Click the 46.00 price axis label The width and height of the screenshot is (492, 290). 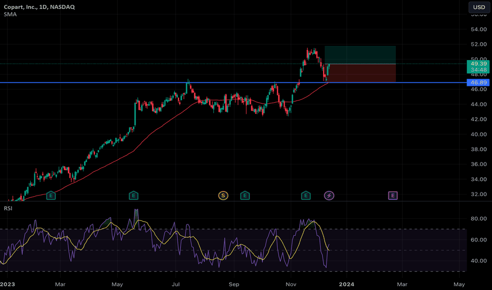click(x=478, y=89)
